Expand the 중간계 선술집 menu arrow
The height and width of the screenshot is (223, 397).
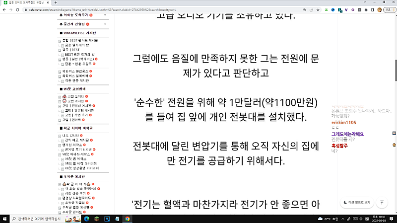pos(105,24)
